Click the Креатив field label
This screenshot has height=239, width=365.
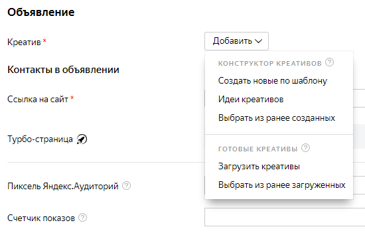[24, 42]
